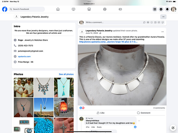Screen dimensions: 178x133
Task: Click the Legendary Patania Jewelry page avatar
Action: [17, 17]
